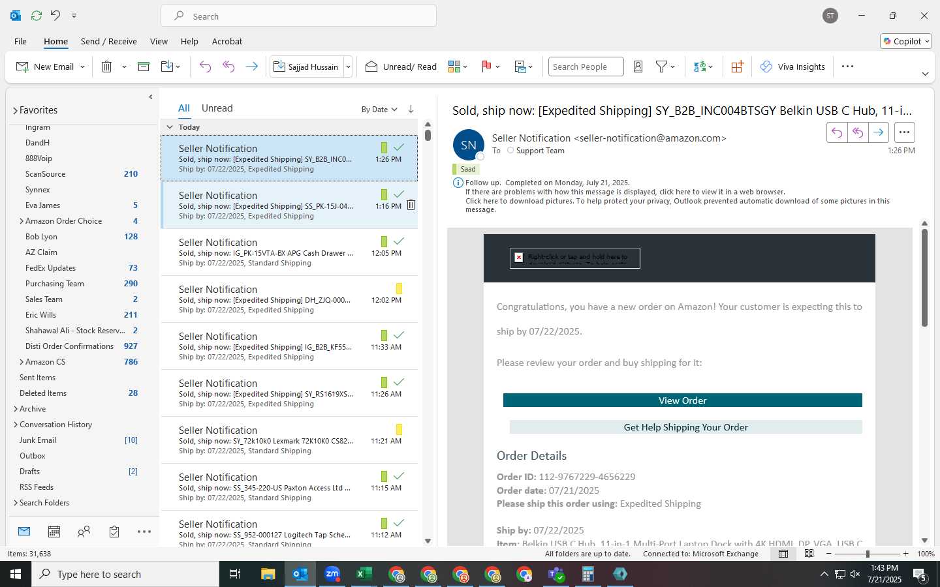
Task: Click Get Help Shipping Your Order
Action: pos(685,427)
